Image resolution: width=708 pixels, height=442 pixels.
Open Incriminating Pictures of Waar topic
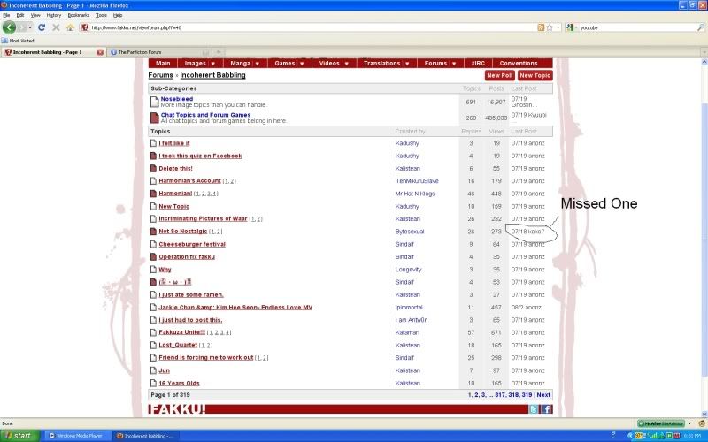(x=203, y=218)
